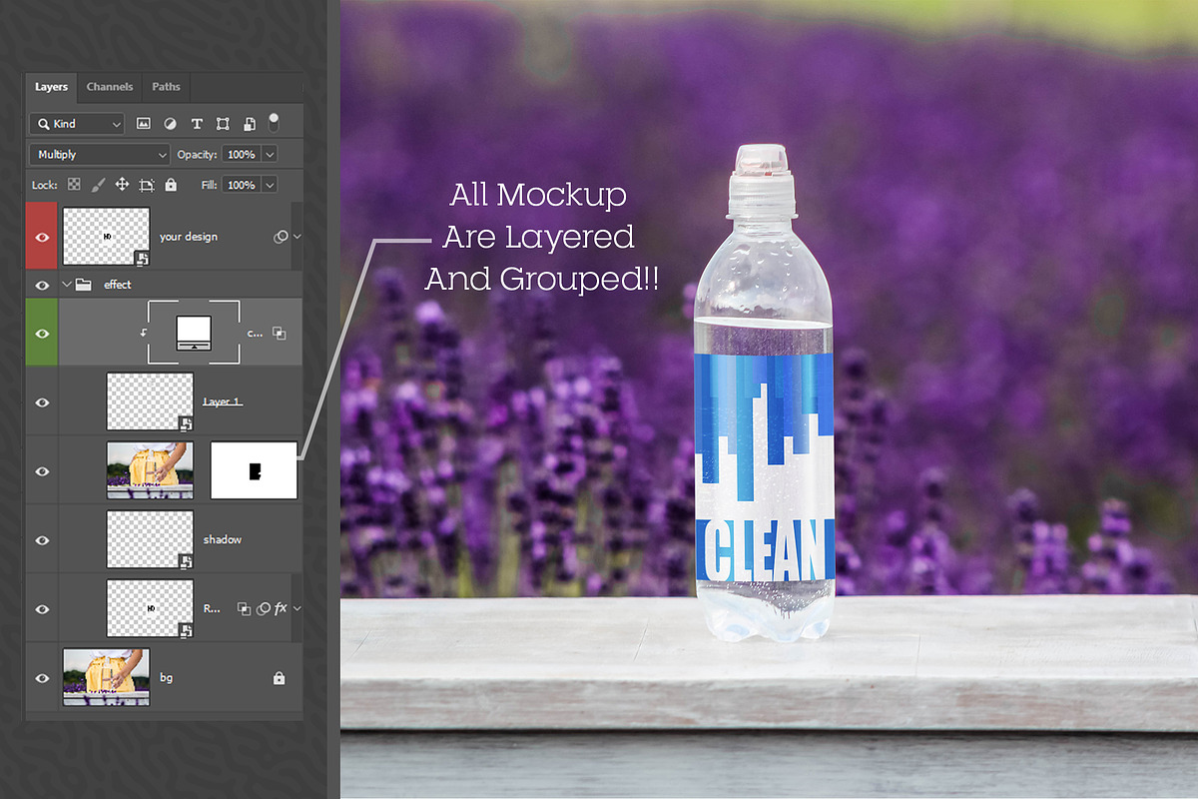Screen dimensions: 1198x799
Task: Toggle visibility of selected adjustment layer
Action: 42,333
